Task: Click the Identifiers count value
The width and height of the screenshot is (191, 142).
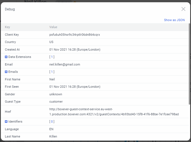Action: 52,122
